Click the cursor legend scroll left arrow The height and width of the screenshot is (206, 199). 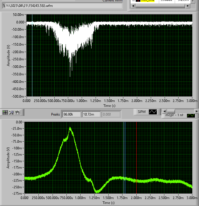pyautogui.click(x=133, y=6)
